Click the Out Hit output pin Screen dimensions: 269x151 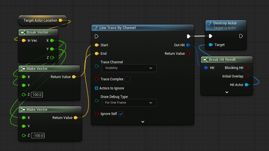188,45
